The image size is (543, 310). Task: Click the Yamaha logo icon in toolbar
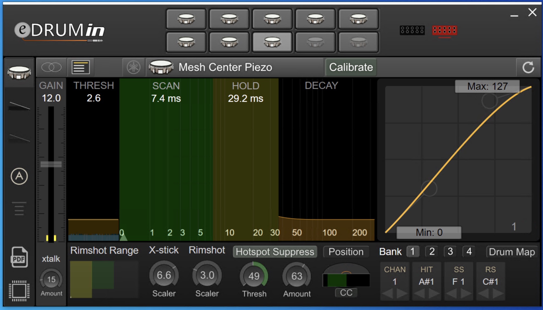coord(134,68)
